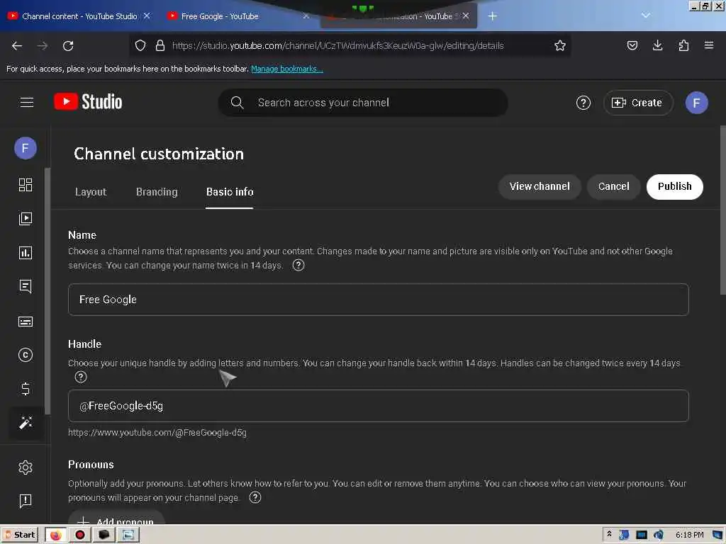Open new browser tab with plus
The height and width of the screenshot is (544, 726).
pyautogui.click(x=492, y=16)
